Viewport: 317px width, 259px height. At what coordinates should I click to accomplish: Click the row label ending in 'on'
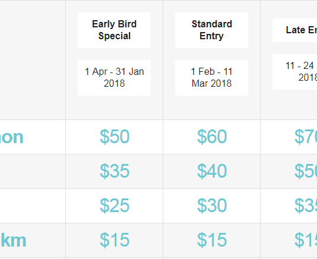pos(11,137)
